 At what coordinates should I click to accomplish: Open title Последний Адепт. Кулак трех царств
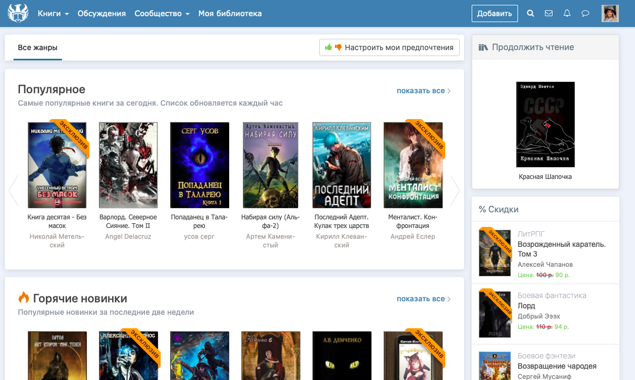pos(342,221)
